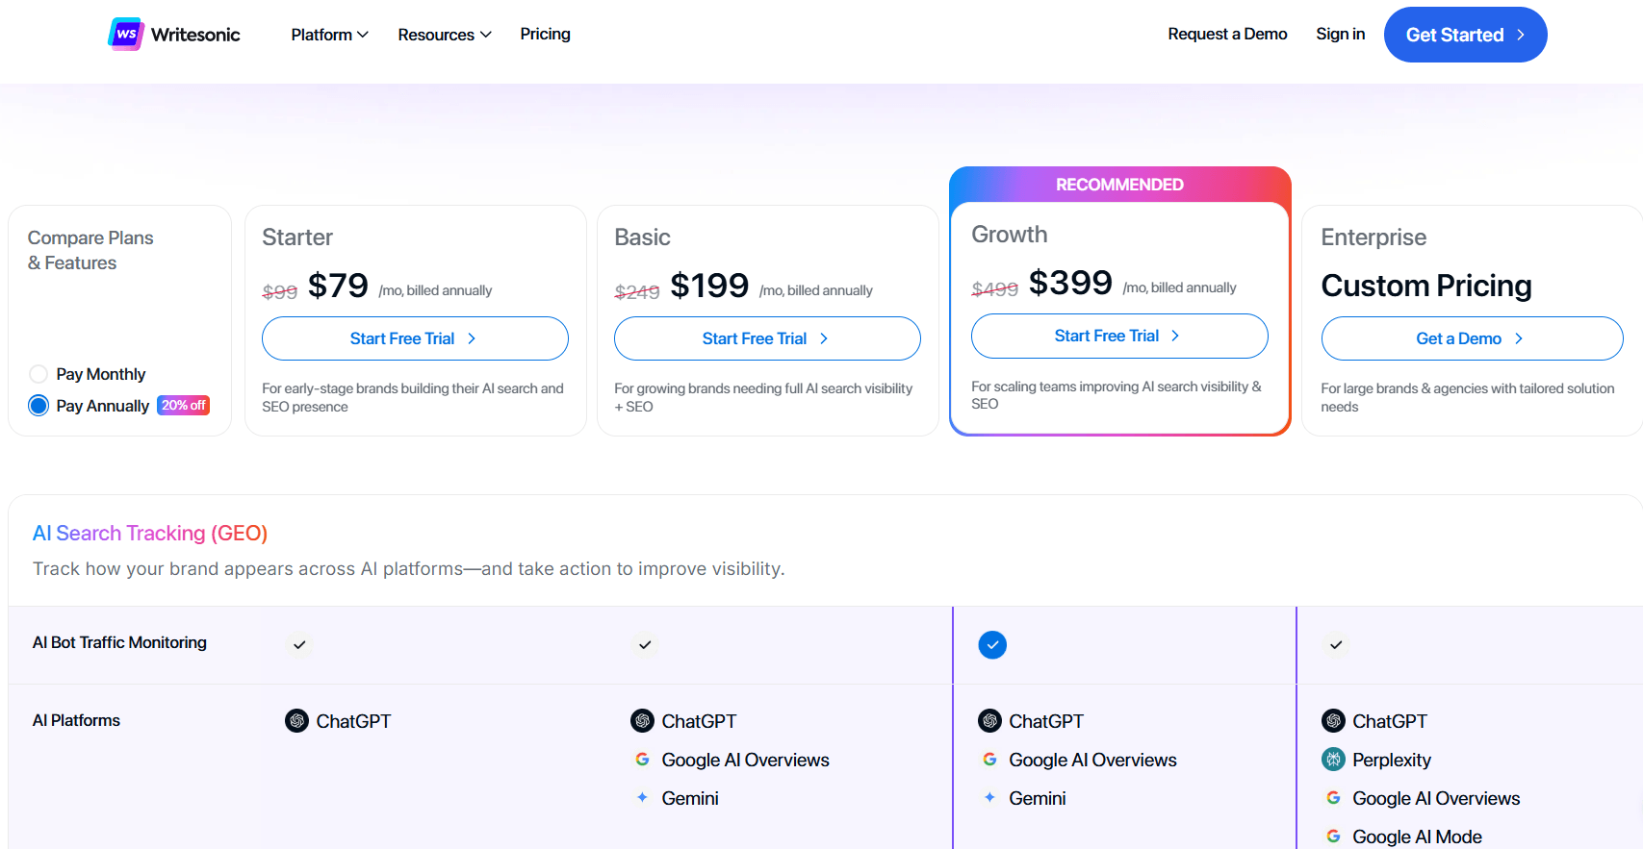Click the Google AI Overviews icon in Growth column

pos(989,760)
